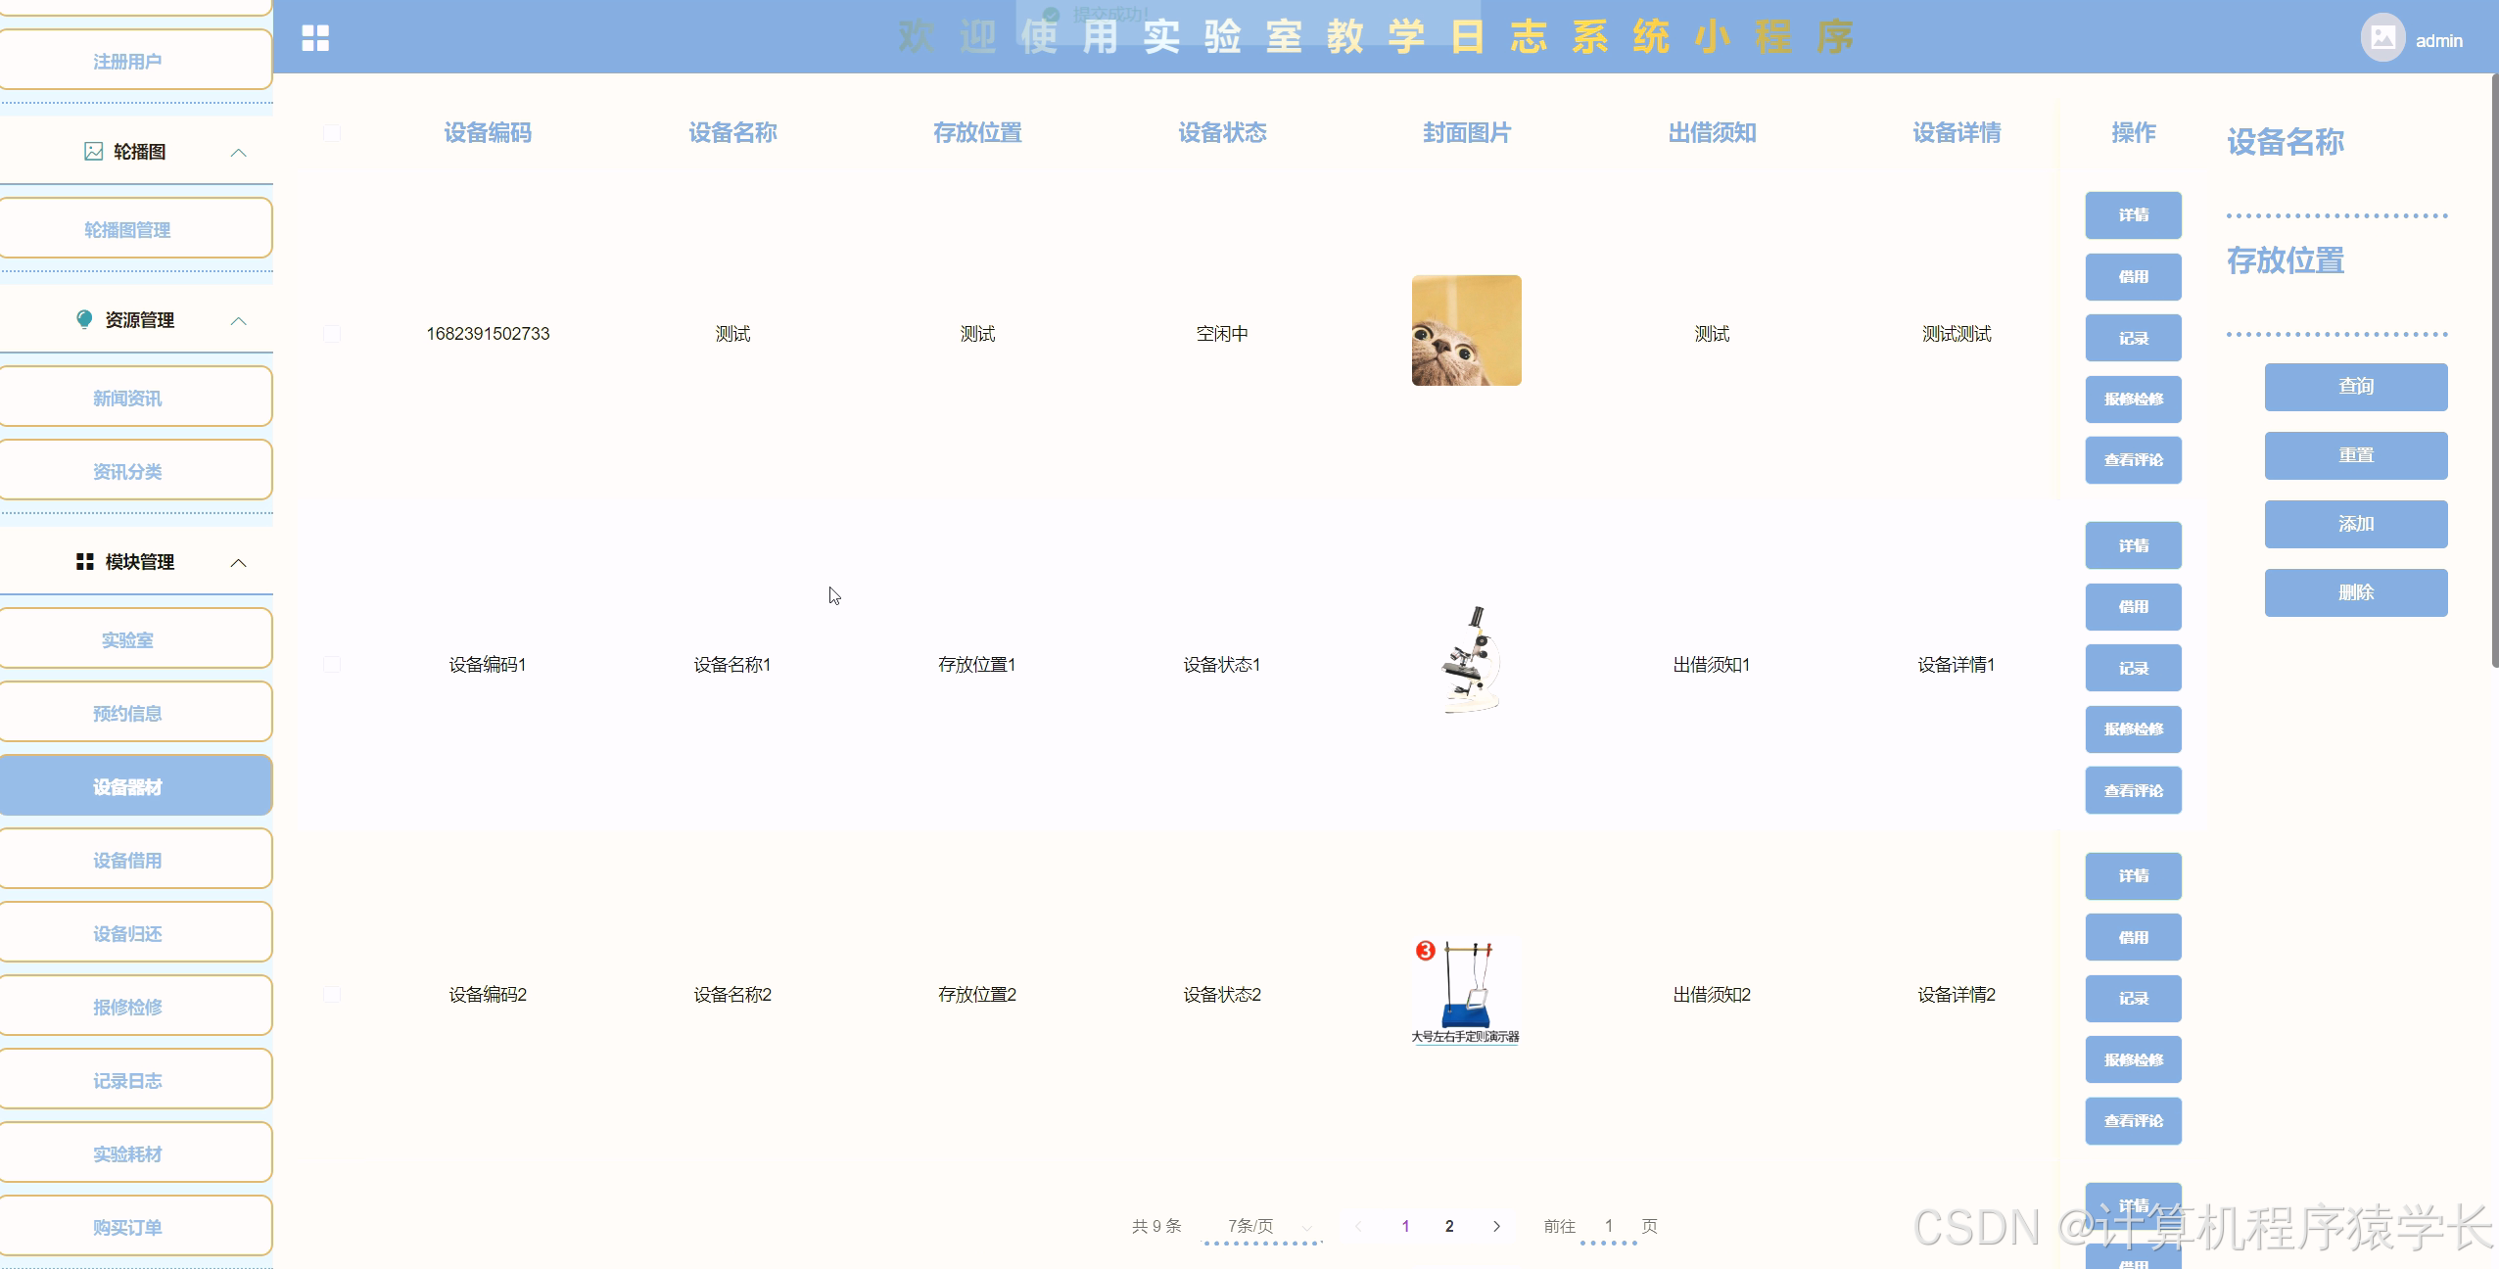
Task: Open 新闻资讯 menu item
Action: [x=135, y=398]
